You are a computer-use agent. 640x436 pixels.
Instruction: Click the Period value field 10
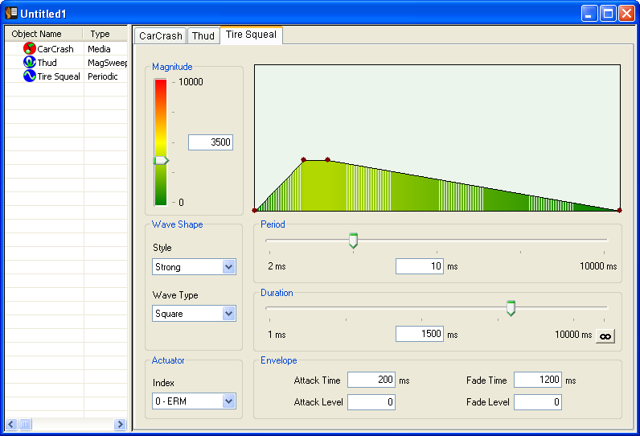point(420,266)
